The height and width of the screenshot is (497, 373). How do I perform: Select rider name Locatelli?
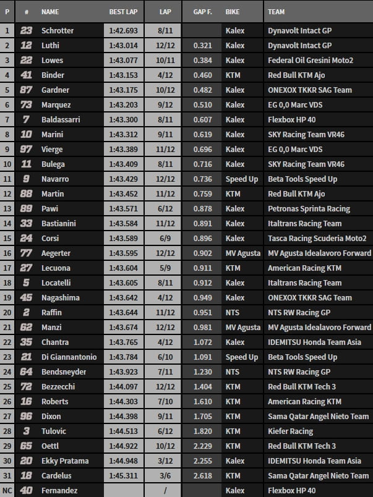56,283
